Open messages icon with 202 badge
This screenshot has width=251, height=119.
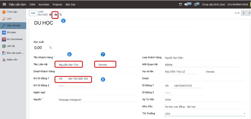pos(186,5)
